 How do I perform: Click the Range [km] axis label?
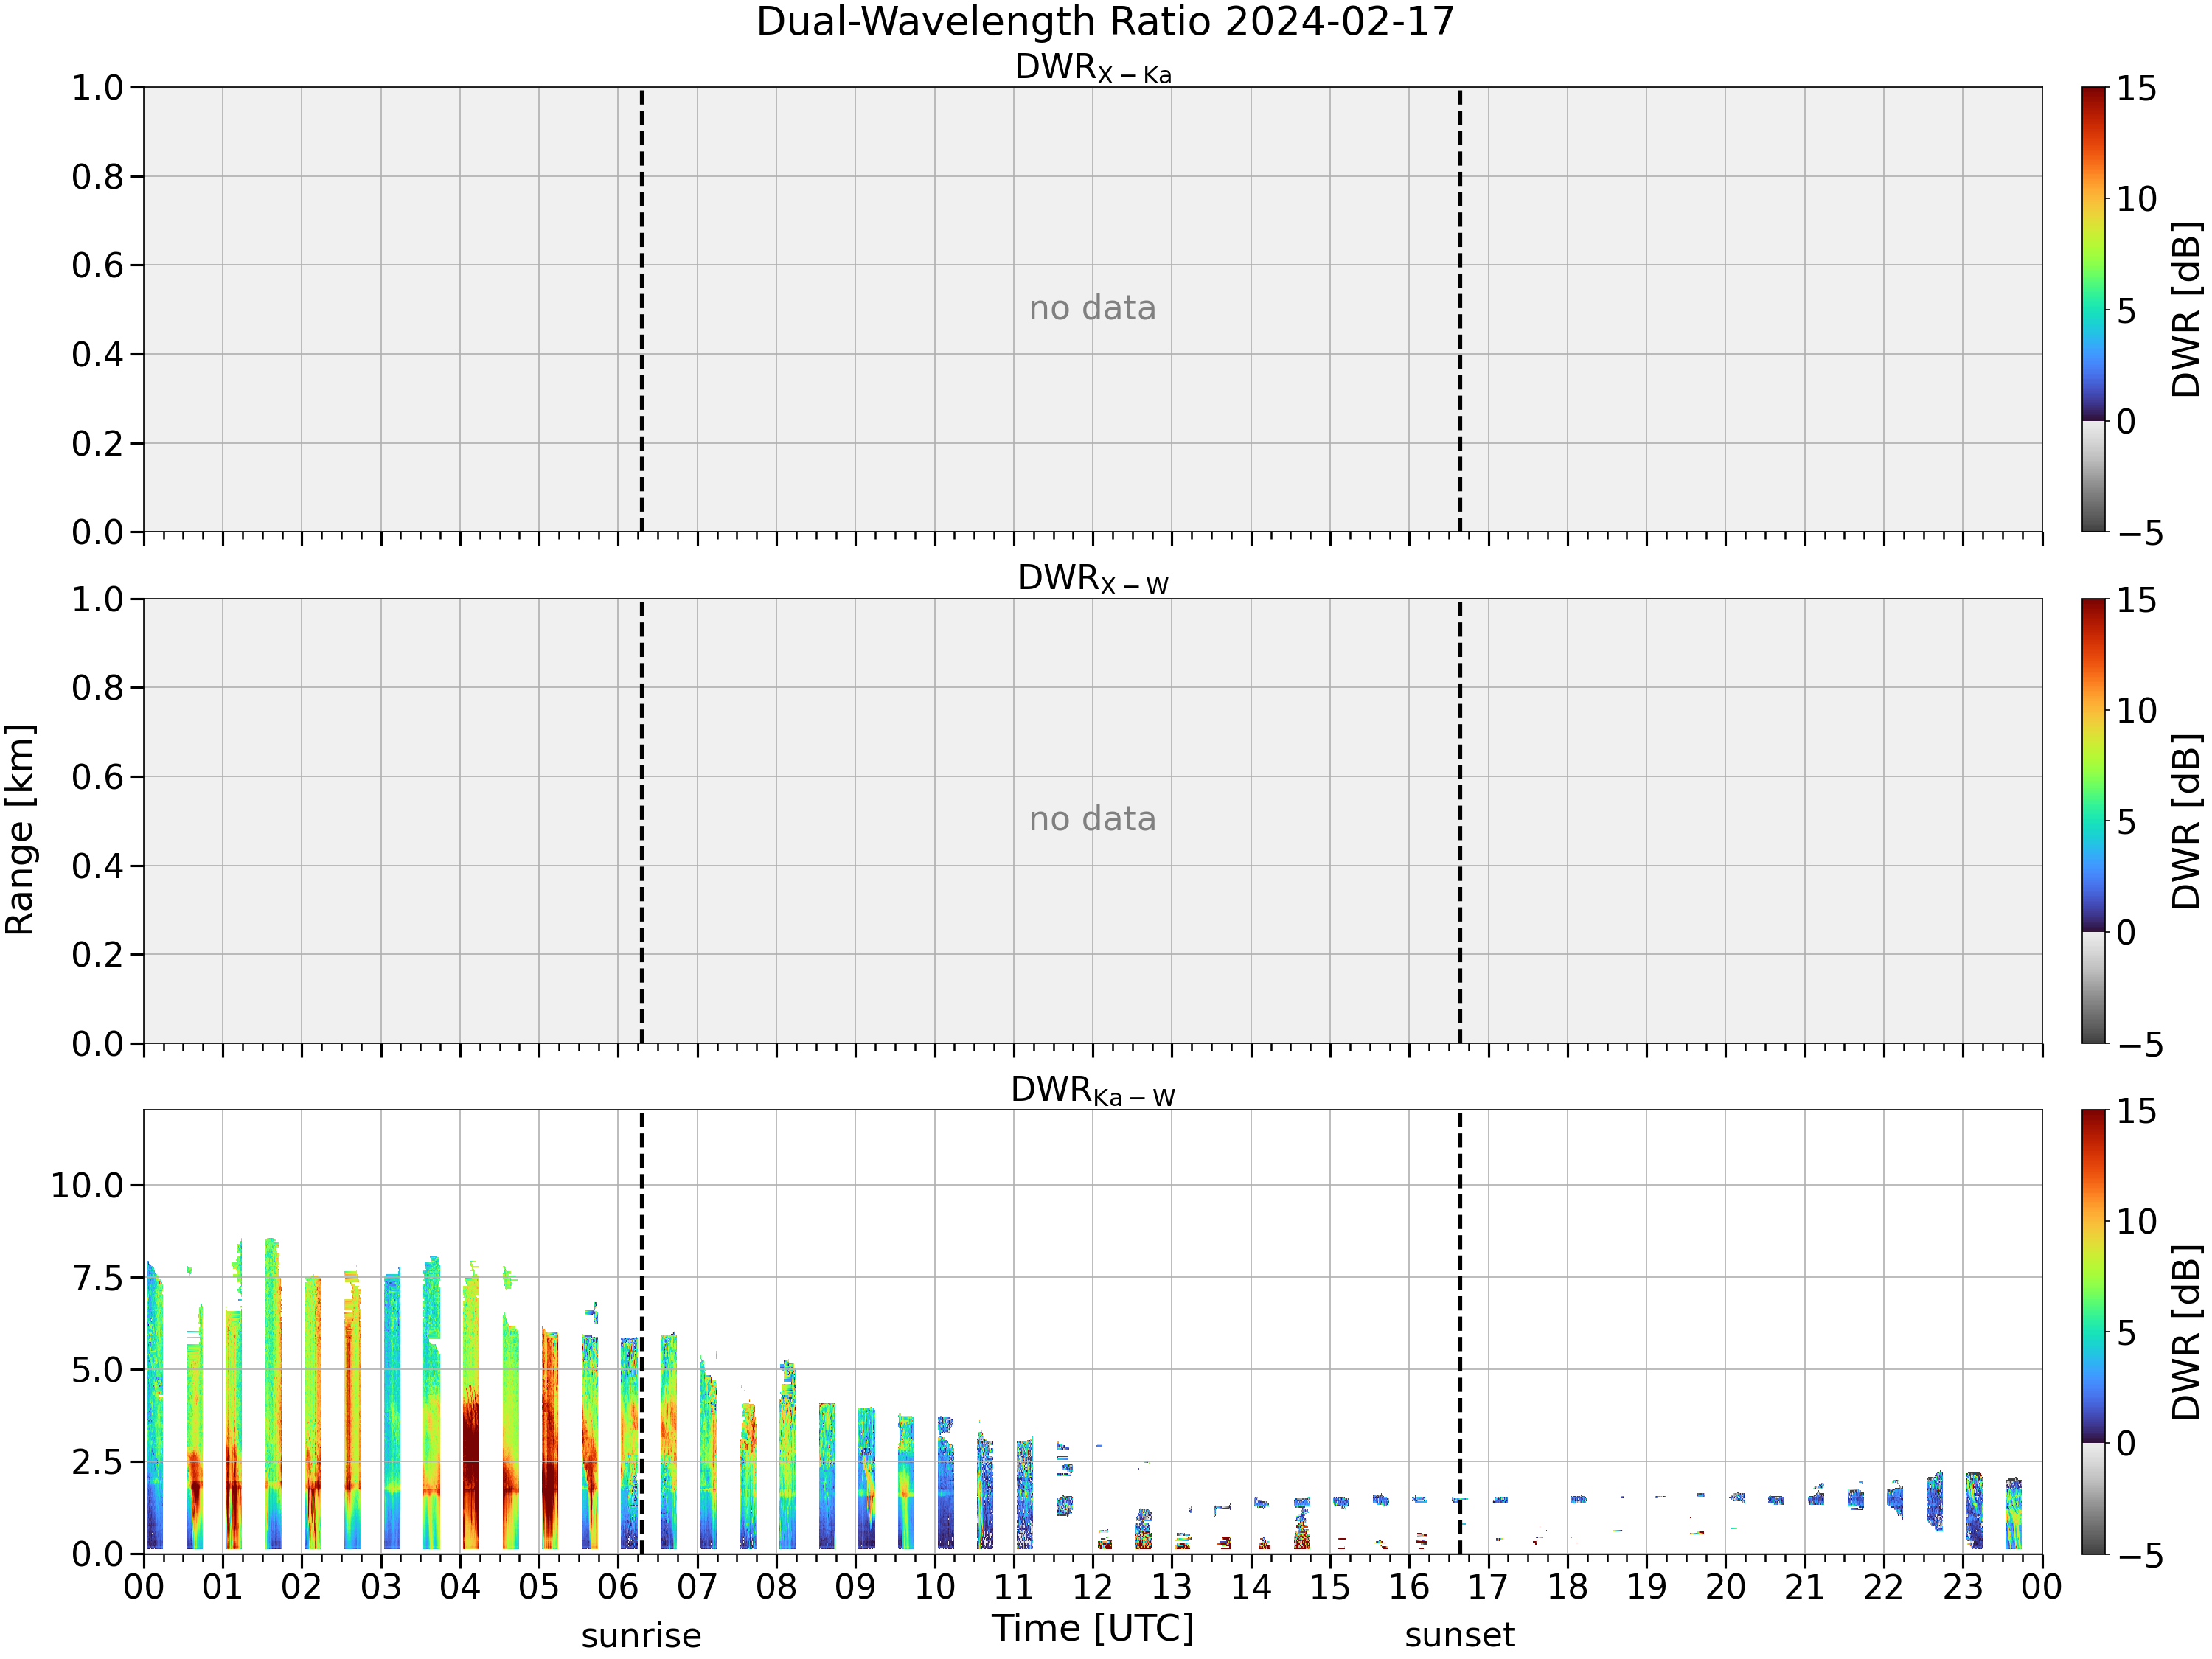[20, 830]
